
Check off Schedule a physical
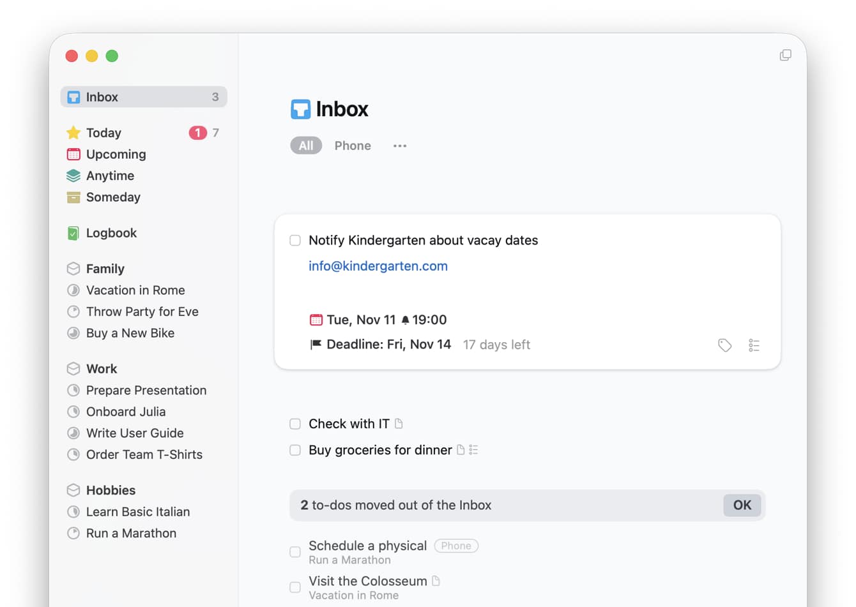(294, 551)
